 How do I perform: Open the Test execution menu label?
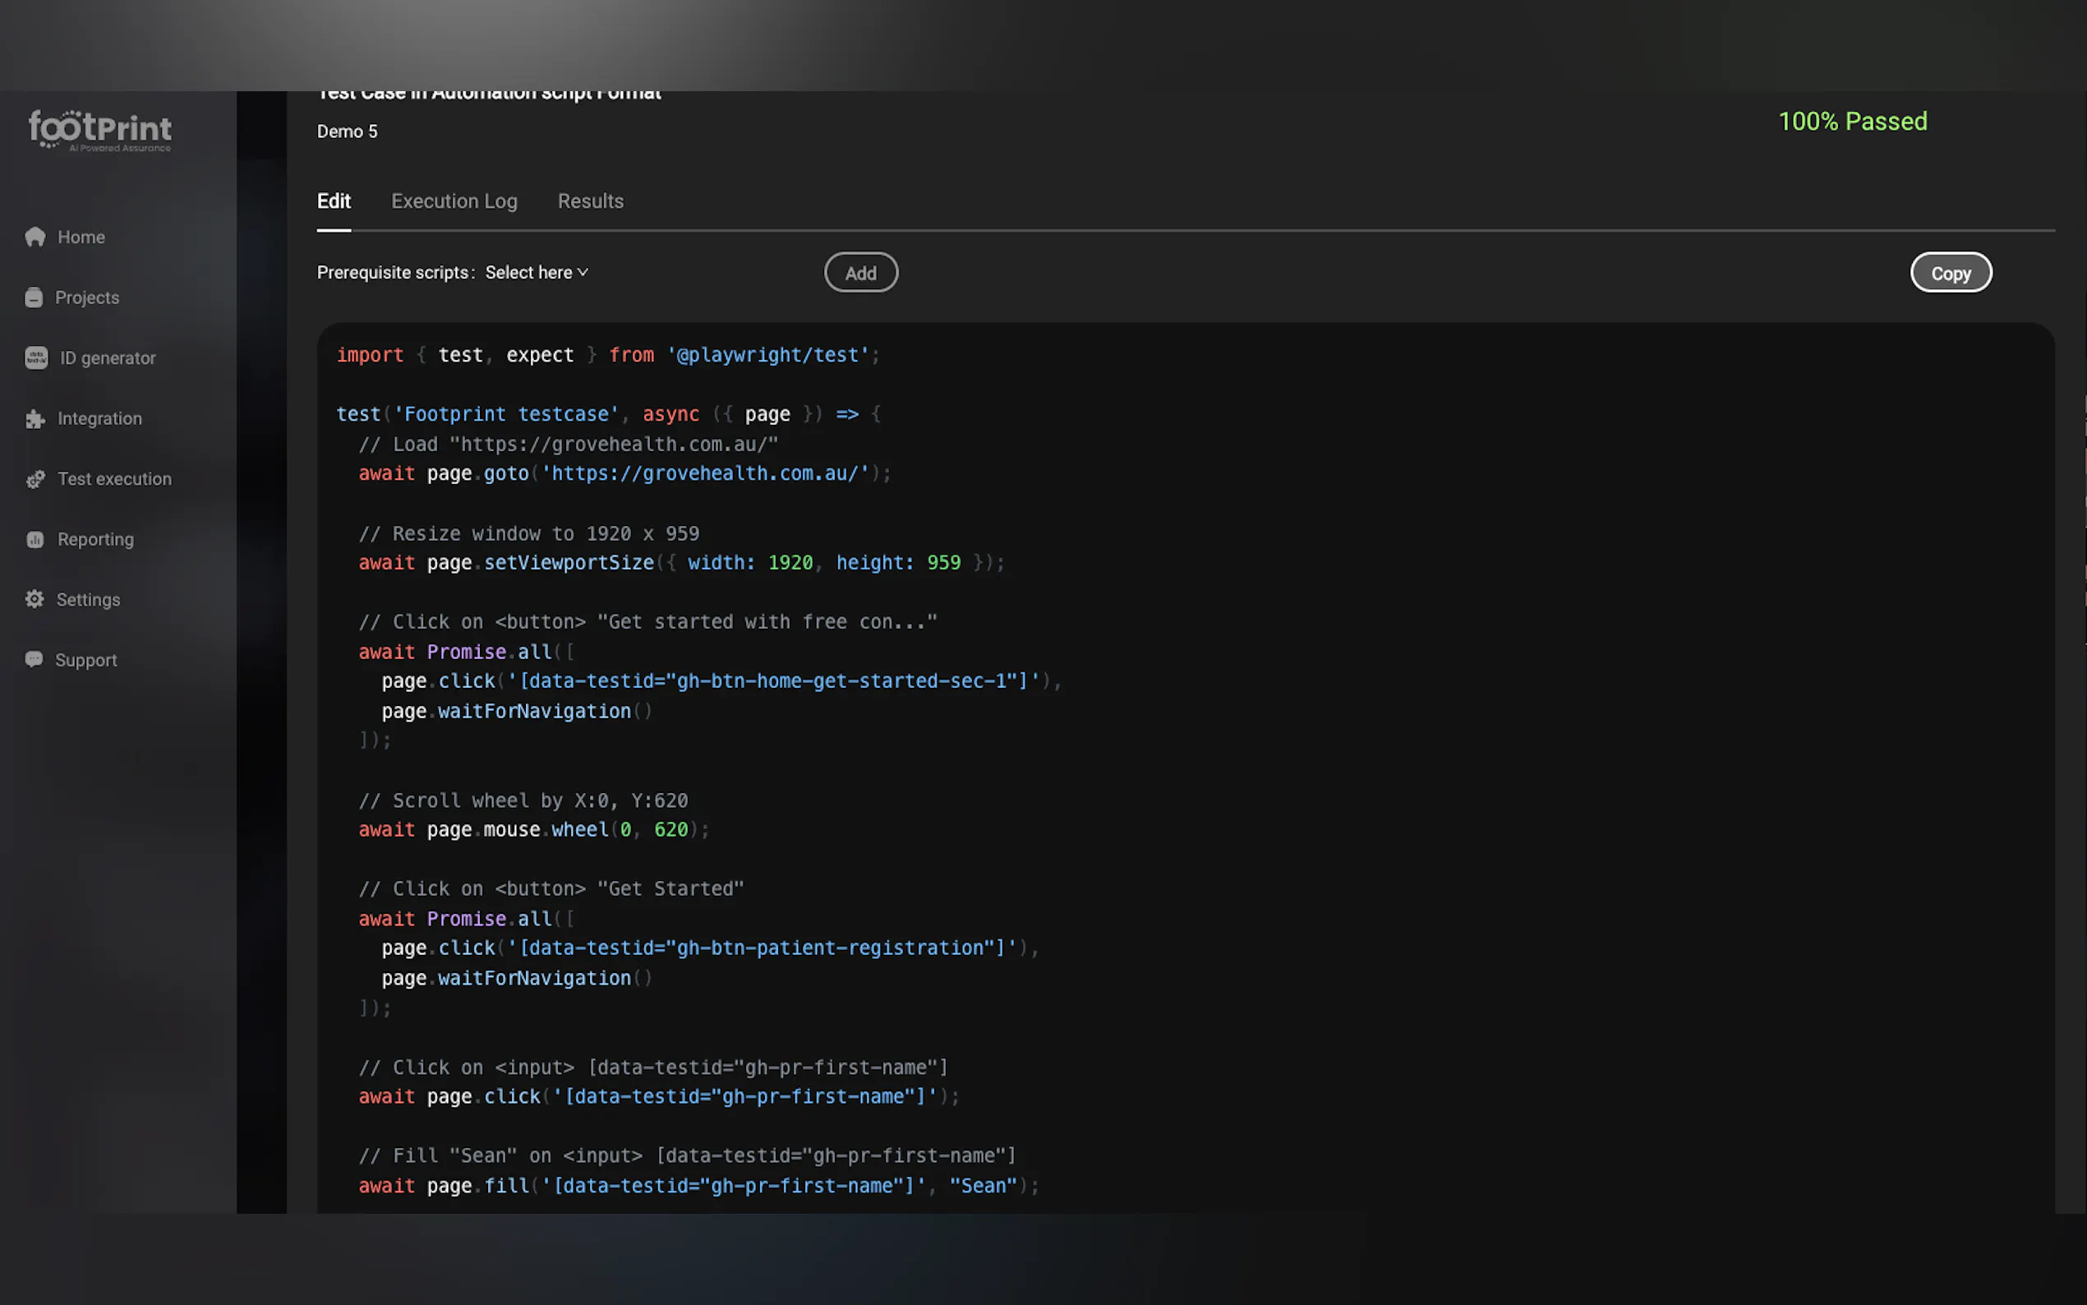(114, 479)
